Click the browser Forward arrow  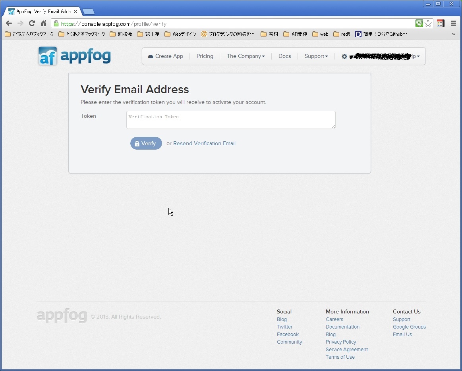pos(20,23)
